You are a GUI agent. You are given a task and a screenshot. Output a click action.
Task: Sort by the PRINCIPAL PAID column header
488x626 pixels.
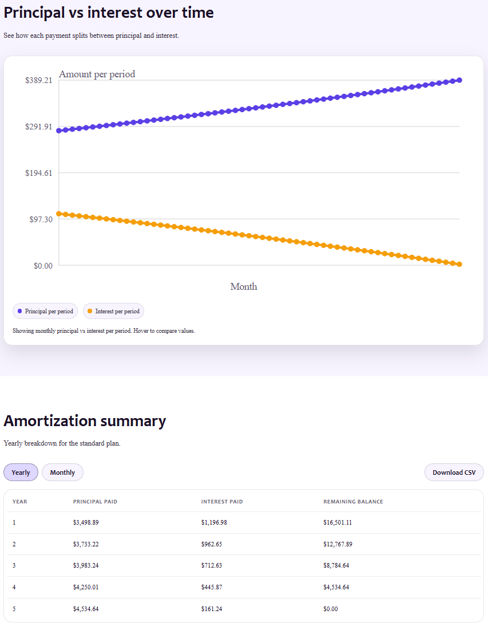94,501
